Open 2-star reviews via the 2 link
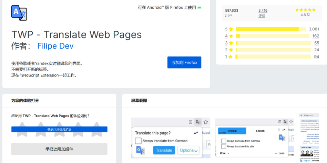Screen dimensions: 327x163 226,50
